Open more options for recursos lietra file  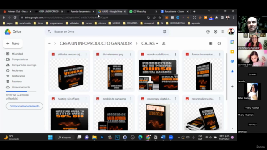(x=220, y=99)
